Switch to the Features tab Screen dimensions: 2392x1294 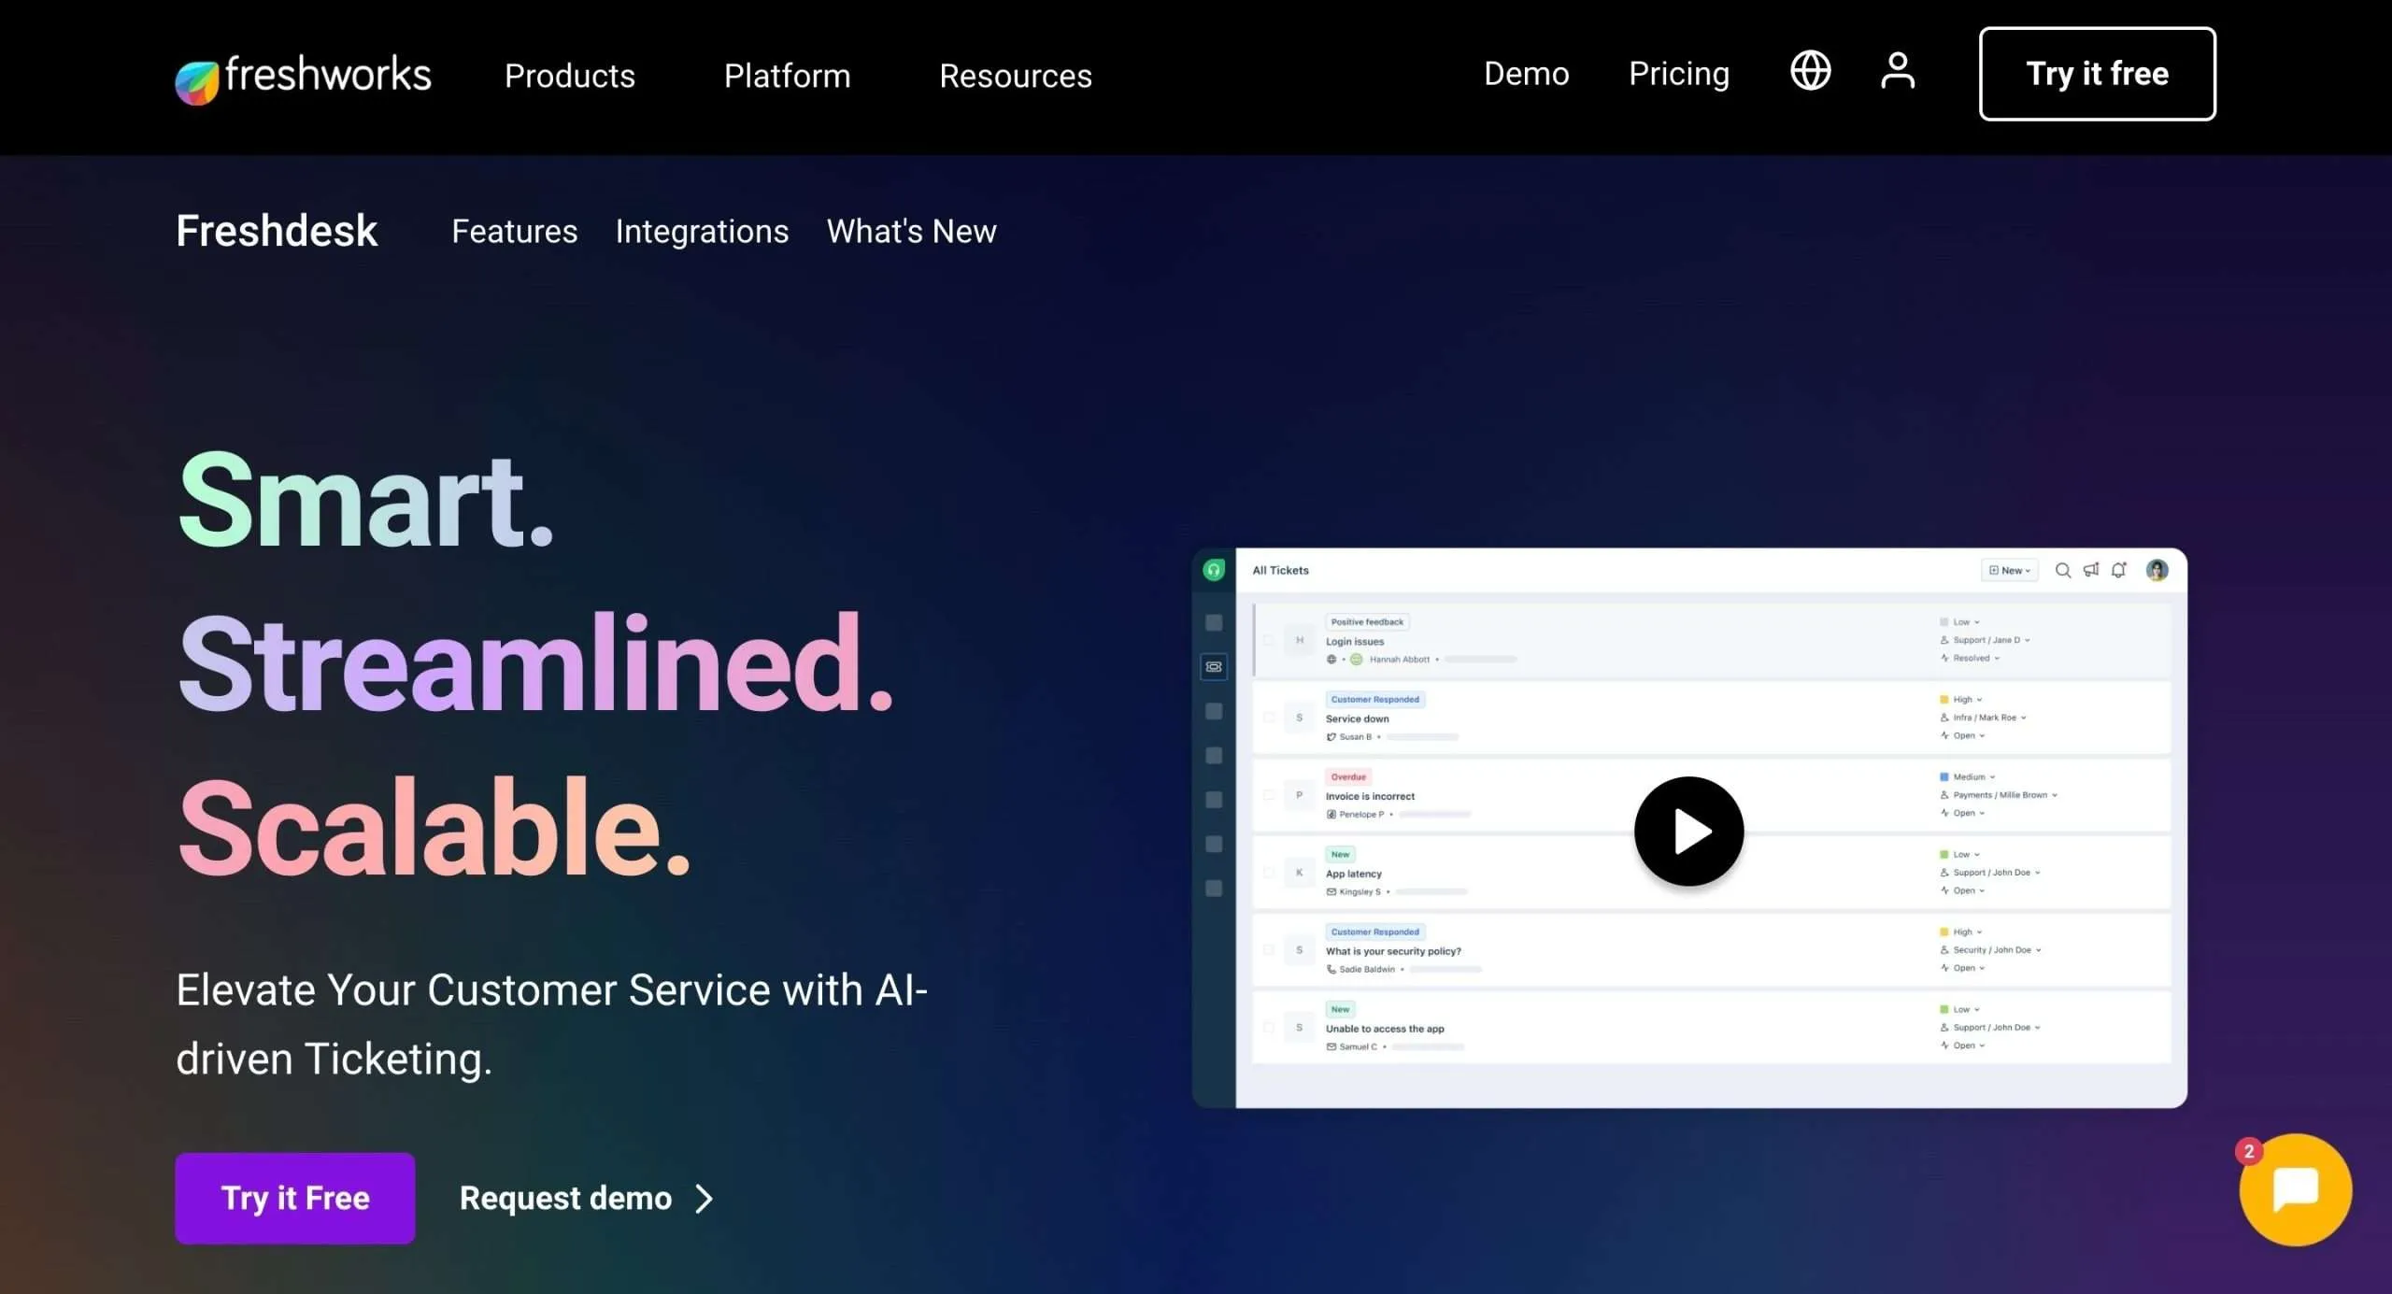515,231
